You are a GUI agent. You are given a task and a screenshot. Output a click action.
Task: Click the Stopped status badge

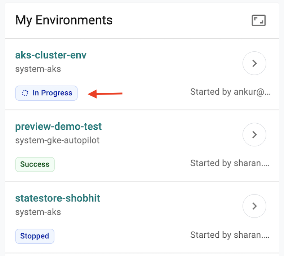(x=35, y=236)
